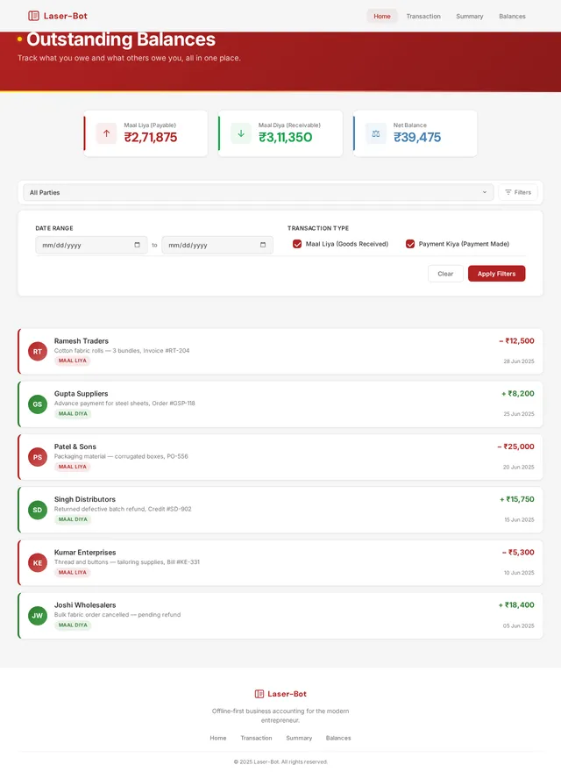Screen dimensions: 561x779
Task: Open the Transaction tab in top navigation
Action: click(423, 16)
